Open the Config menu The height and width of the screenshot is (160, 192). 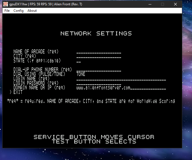point(18,11)
